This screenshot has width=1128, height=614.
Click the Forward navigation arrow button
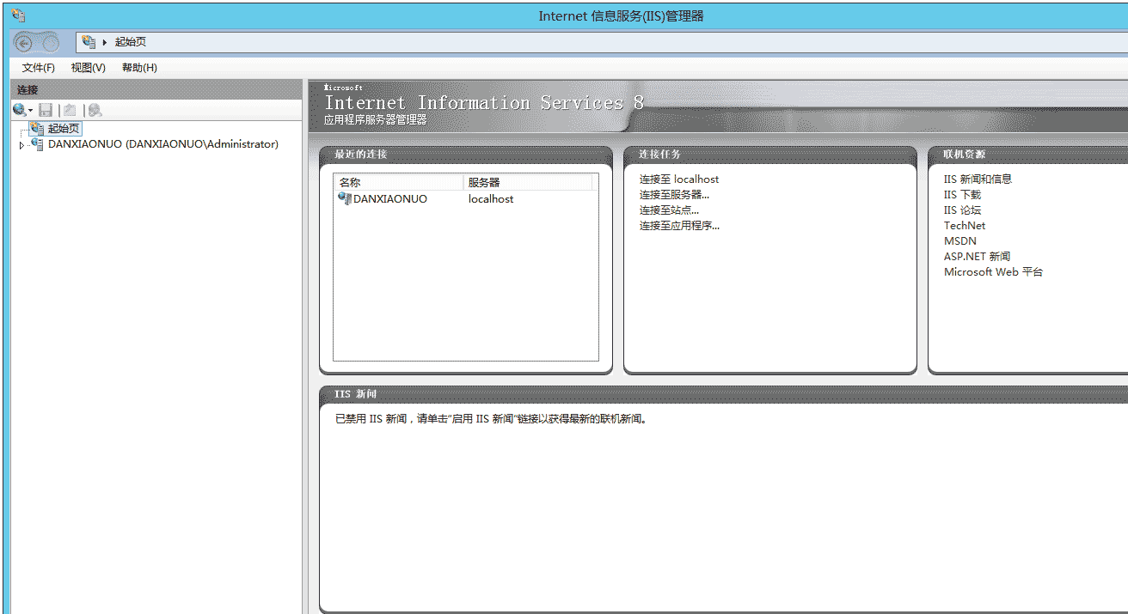click(51, 43)
